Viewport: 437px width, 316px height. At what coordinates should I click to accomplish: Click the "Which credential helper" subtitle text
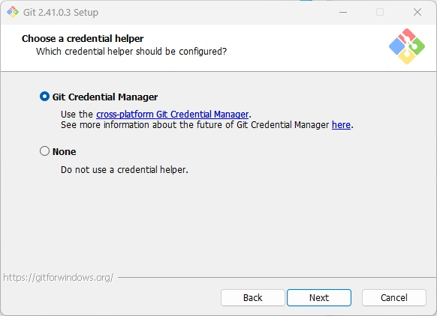[131, 52]
